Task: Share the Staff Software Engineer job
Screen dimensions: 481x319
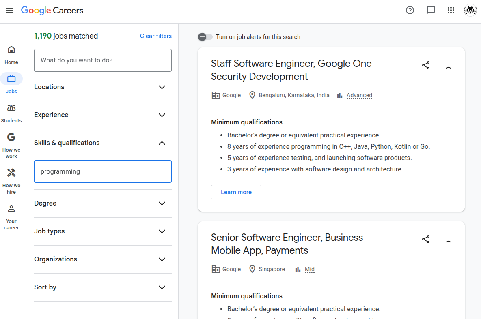Action: [426, 65]
